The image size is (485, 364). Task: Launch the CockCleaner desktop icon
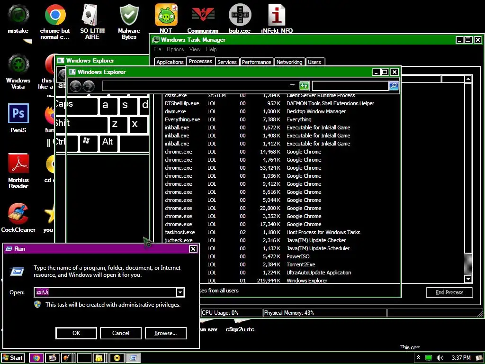click(18, 218)
